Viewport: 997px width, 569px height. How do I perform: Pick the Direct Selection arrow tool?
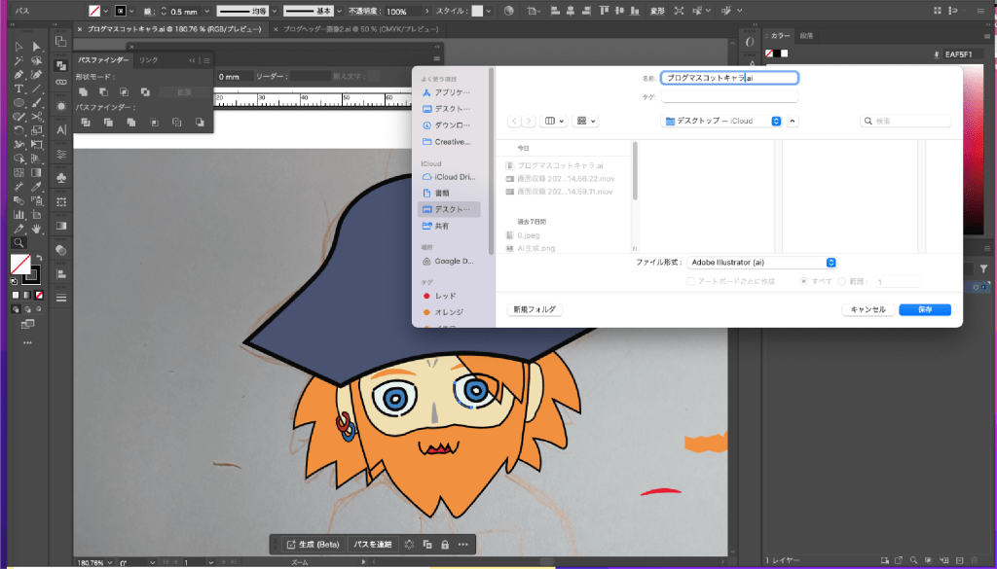(x=37, y=47)
